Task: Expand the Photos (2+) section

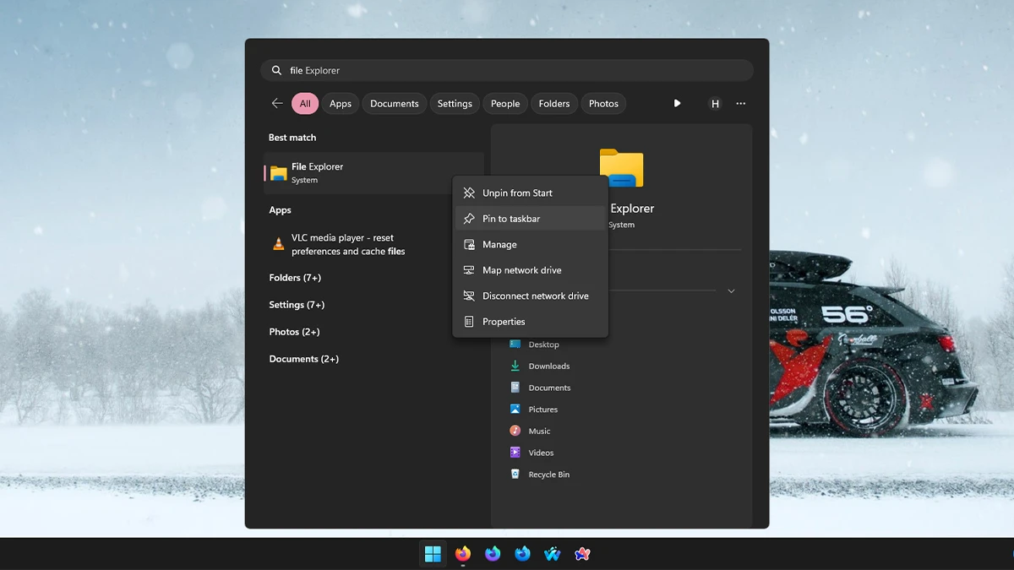Action: pos(294,332)
